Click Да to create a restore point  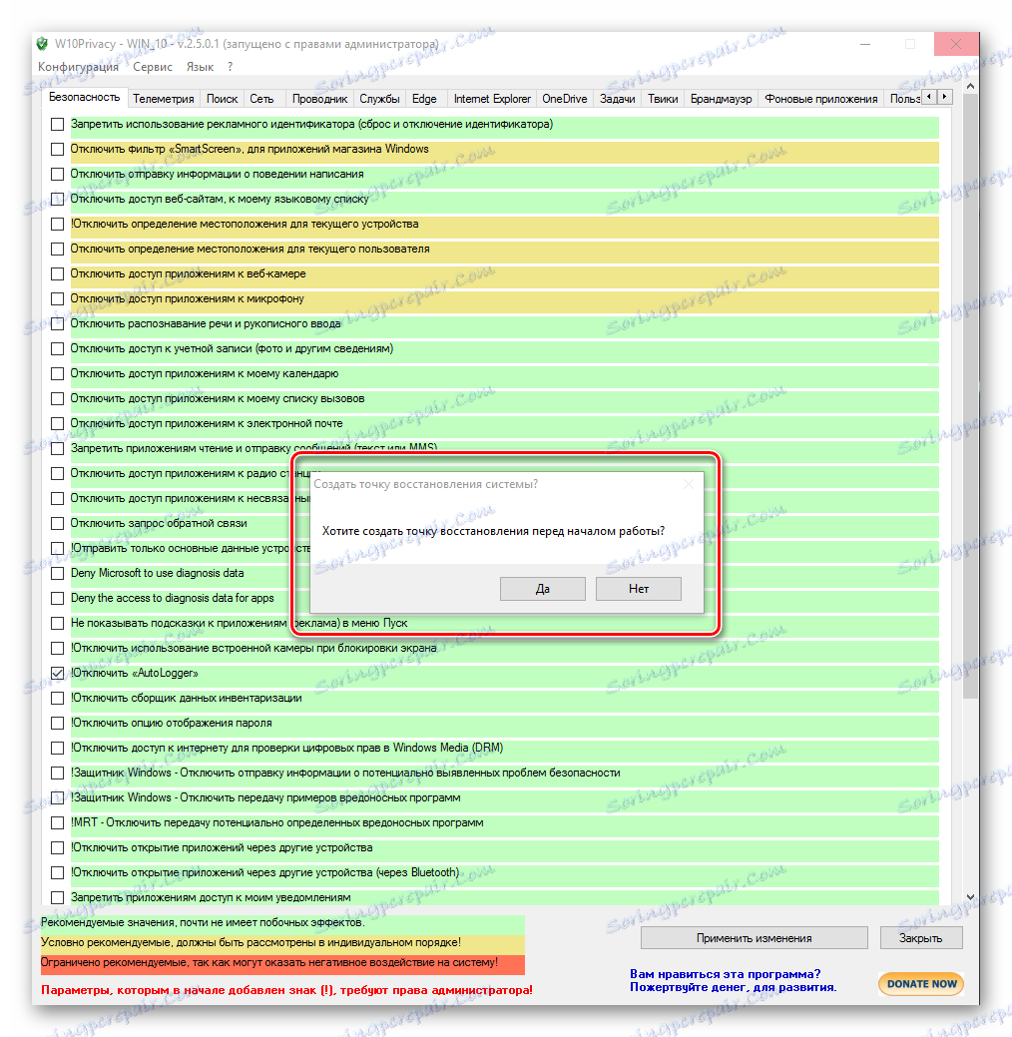pyautogui.click(x=542, y=588)
